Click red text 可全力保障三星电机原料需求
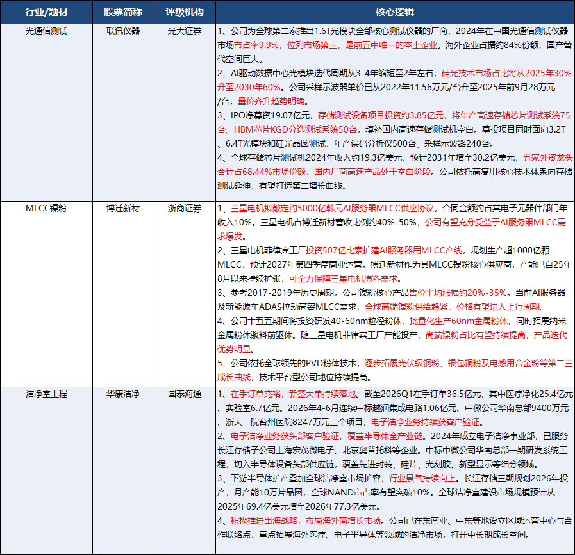 pyautogui.click(x=343, y=279)
